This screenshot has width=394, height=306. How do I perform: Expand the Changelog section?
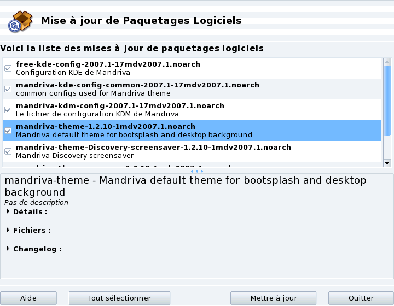(x=8, y=249)
